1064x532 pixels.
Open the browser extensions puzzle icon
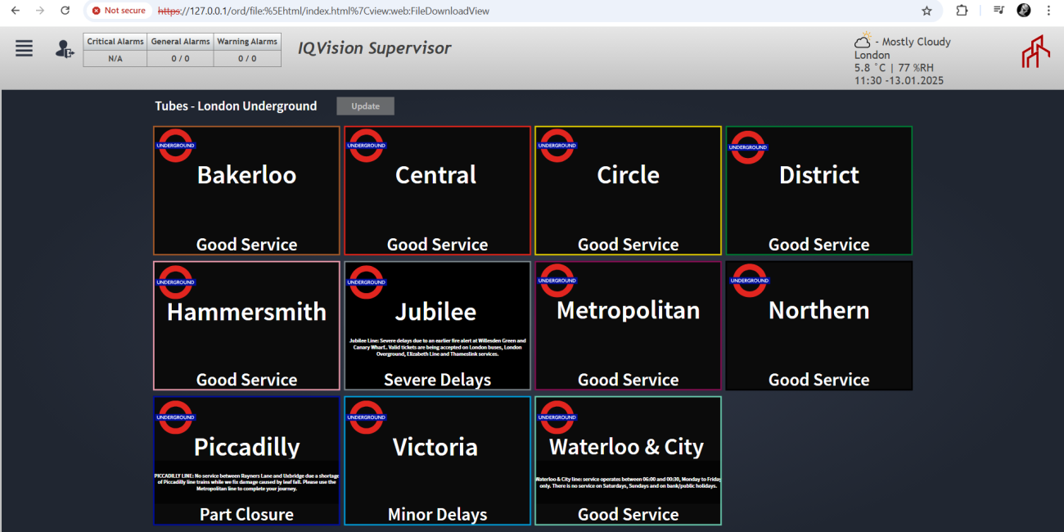coord(962,11)
